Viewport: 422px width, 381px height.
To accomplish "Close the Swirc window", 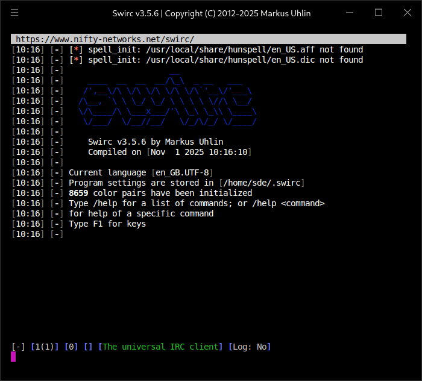I will pos(408,13).
